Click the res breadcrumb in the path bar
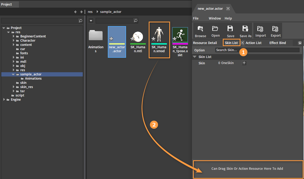The image size is (304, 179). click(90, 12)
